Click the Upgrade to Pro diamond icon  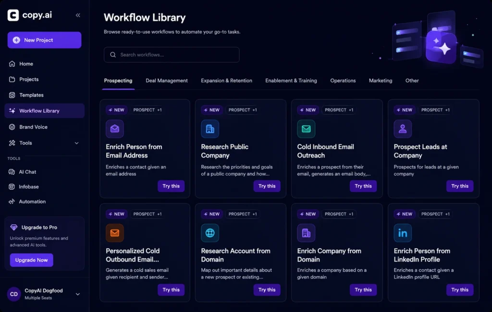pos(14,228)
